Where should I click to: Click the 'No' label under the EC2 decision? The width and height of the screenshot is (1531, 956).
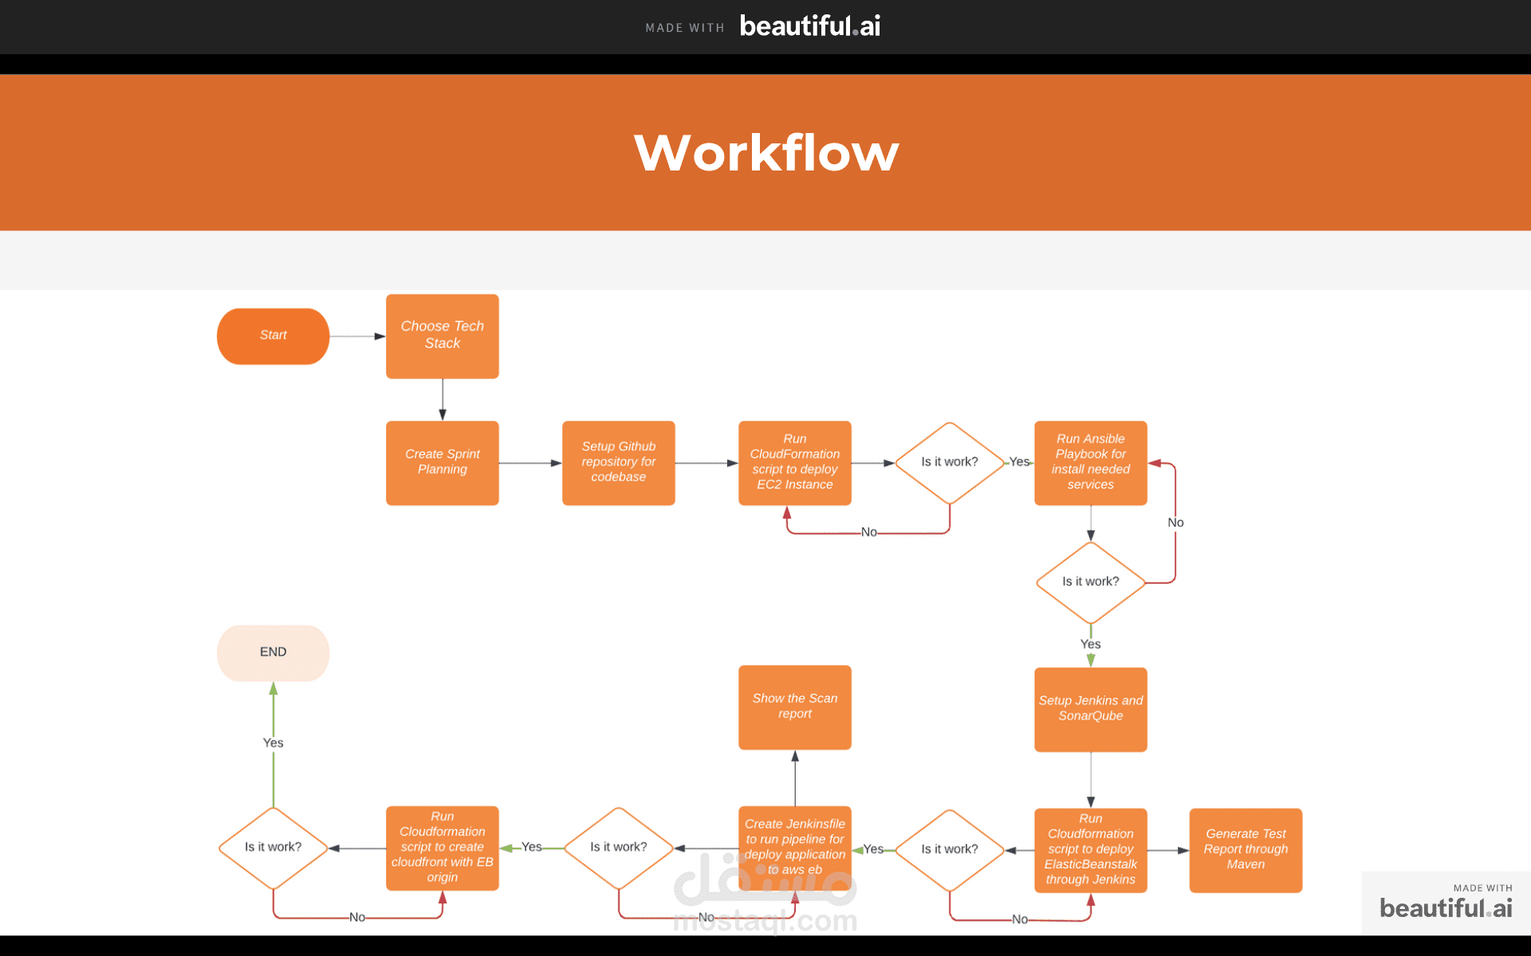(x=869, y=532)
